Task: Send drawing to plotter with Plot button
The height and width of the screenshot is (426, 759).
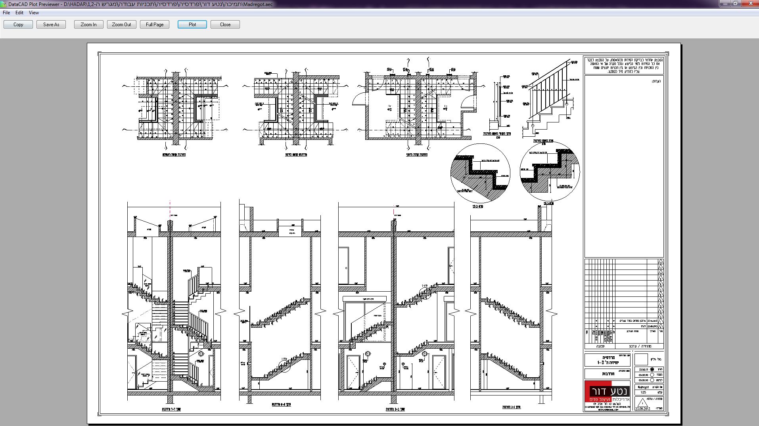Action: (x=192, y=25)
